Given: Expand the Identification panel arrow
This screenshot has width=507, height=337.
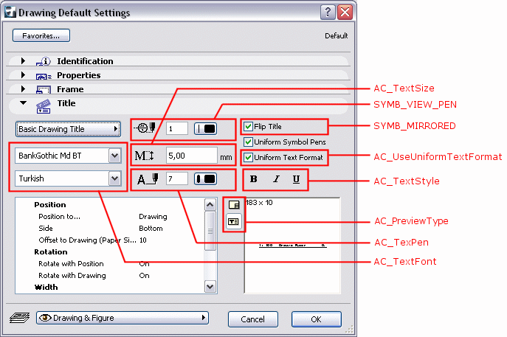Looking at the screenshot, I should tap(23, 60).
